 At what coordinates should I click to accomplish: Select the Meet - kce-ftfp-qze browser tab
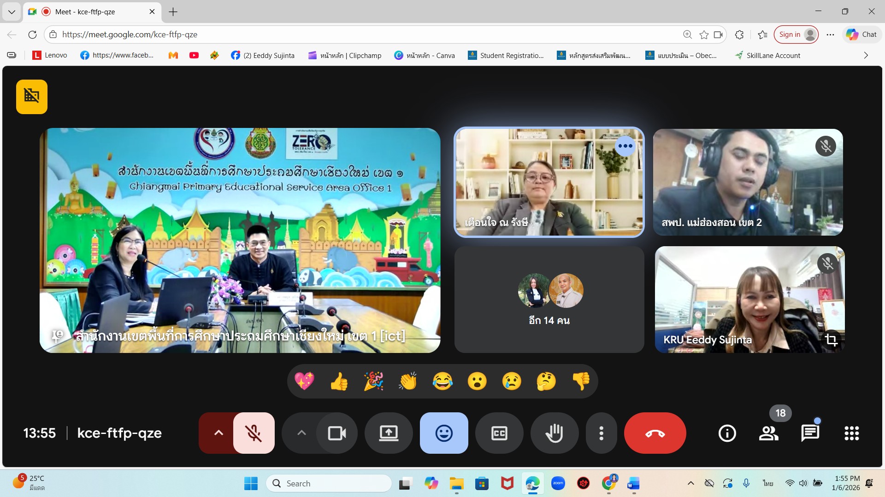pyautogui.click(x=85, y=12)
